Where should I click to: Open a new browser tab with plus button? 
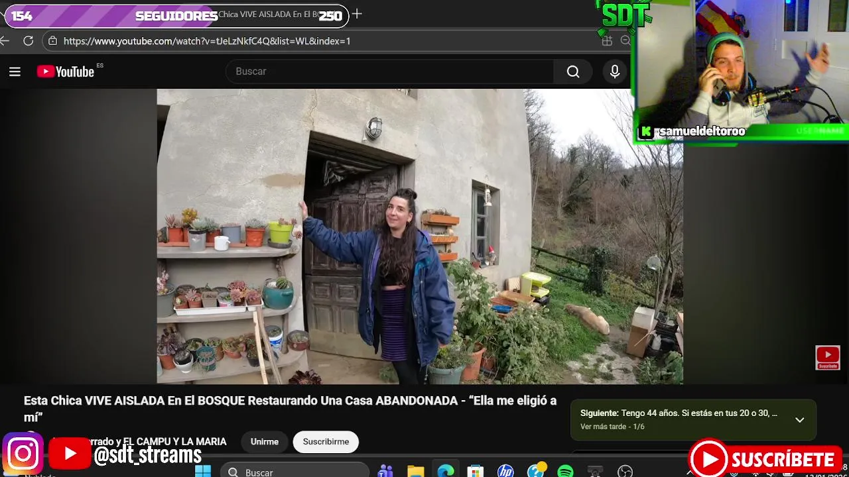(357, 14)
